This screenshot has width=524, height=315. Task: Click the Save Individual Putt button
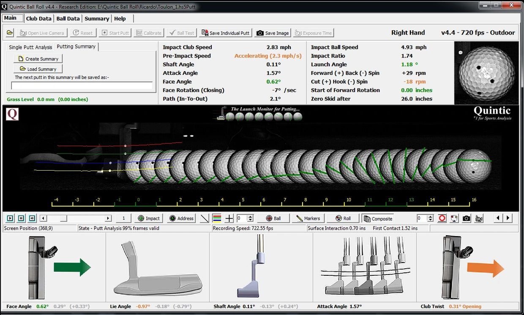tap(226, 33)
